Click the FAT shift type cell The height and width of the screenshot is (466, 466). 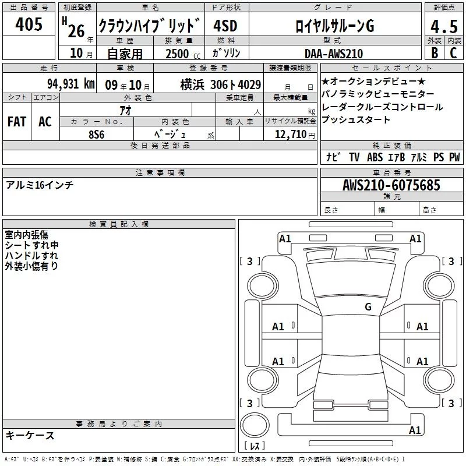[17, 122]
